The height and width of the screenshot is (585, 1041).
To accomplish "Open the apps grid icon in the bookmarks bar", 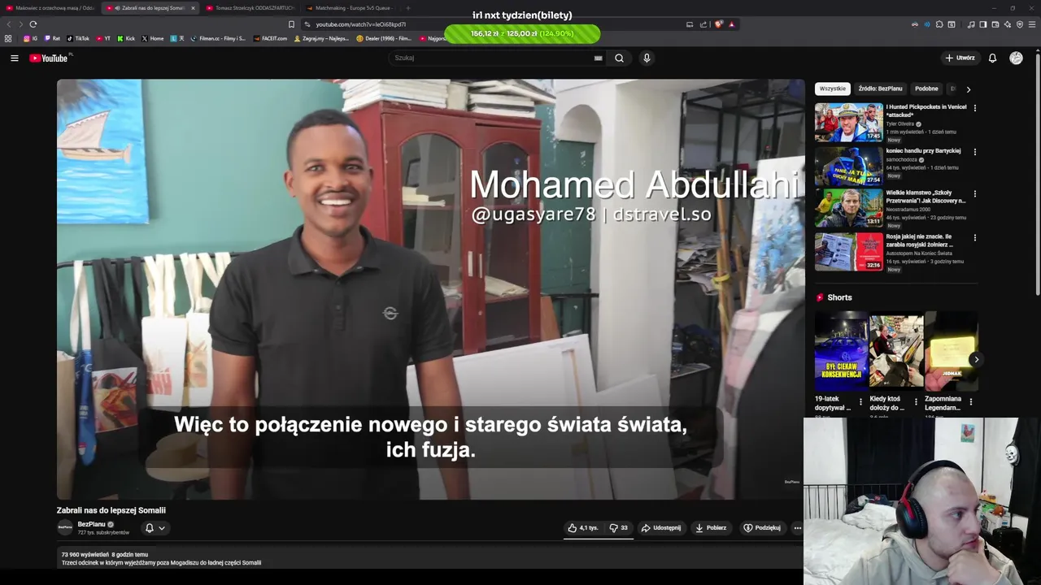I will pyautogui.click(x=8, y=38).
